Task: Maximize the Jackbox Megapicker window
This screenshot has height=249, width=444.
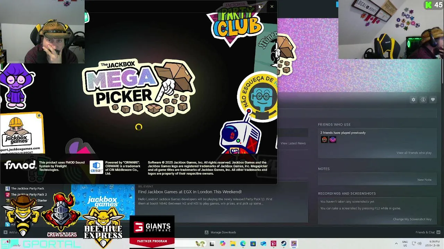Action: coord(261,7)
